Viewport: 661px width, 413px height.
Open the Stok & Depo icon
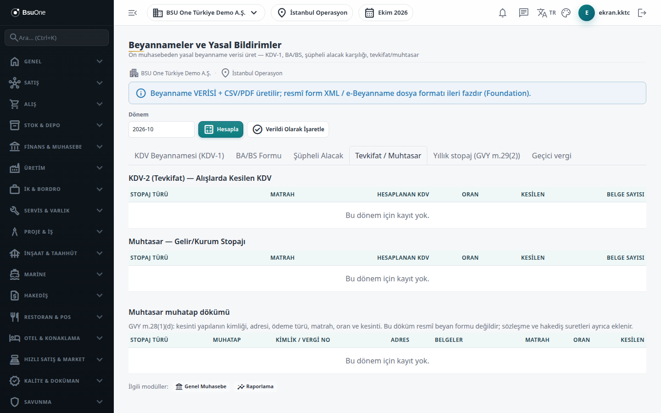(x=15, y=125)
